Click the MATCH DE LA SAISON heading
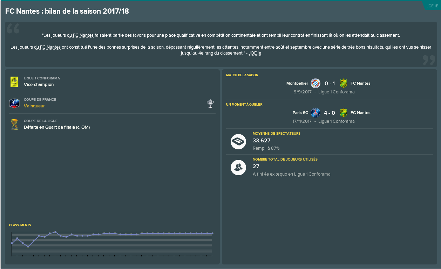441x269 pixels. 242,75
